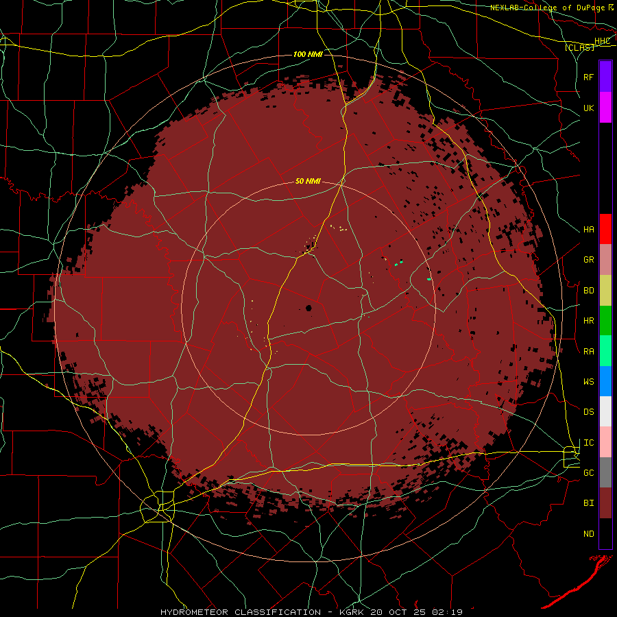Click the black radar site dot
Screen dimensions: 617x617
308,308
